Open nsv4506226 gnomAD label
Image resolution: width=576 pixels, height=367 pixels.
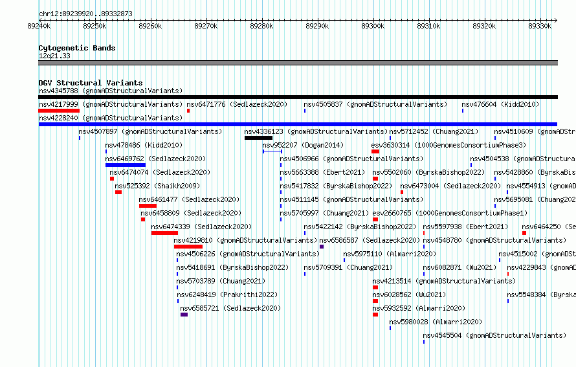point(248,254)
